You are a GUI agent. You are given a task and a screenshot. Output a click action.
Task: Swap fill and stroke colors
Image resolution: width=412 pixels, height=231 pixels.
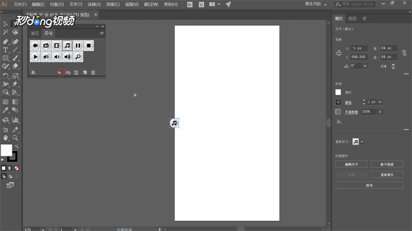click(16, 147)
